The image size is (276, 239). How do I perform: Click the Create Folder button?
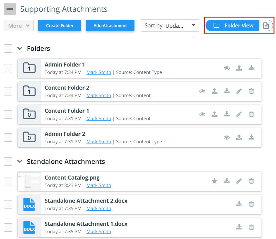(x=60, y=26)
